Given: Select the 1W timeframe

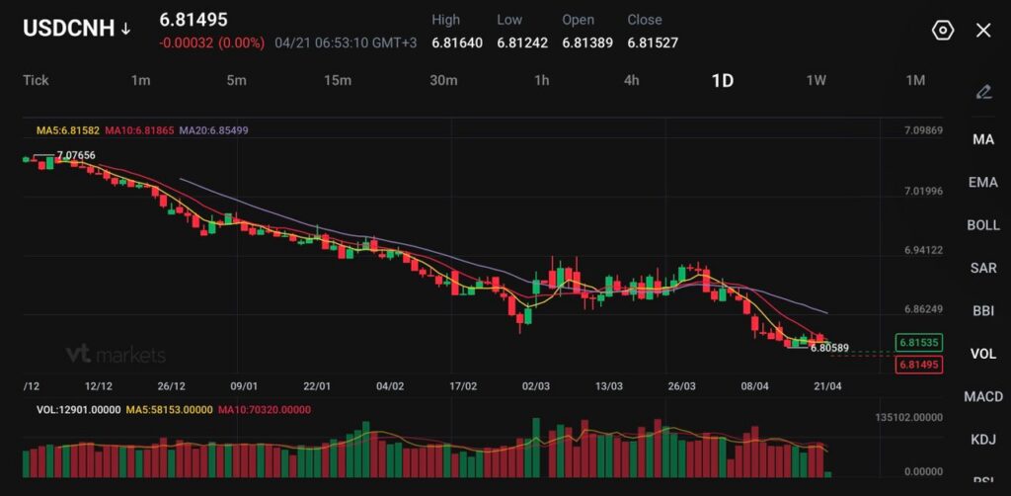Looking at the screenshot, I should pos(816,80).
